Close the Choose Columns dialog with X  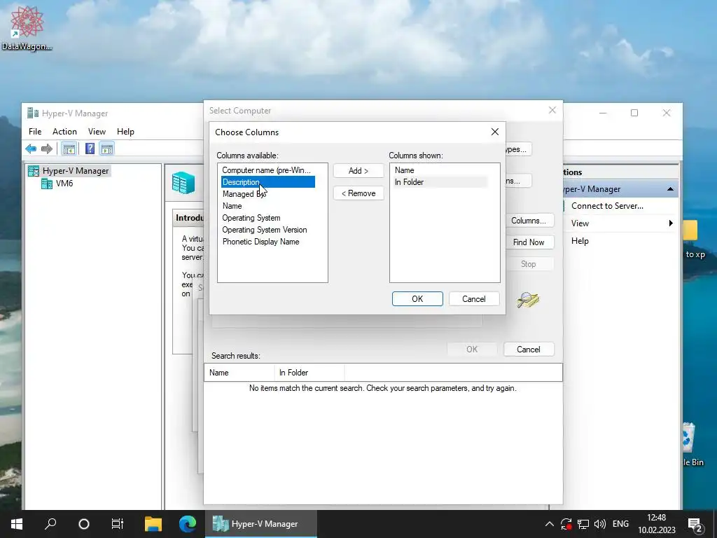coord(495,132)
